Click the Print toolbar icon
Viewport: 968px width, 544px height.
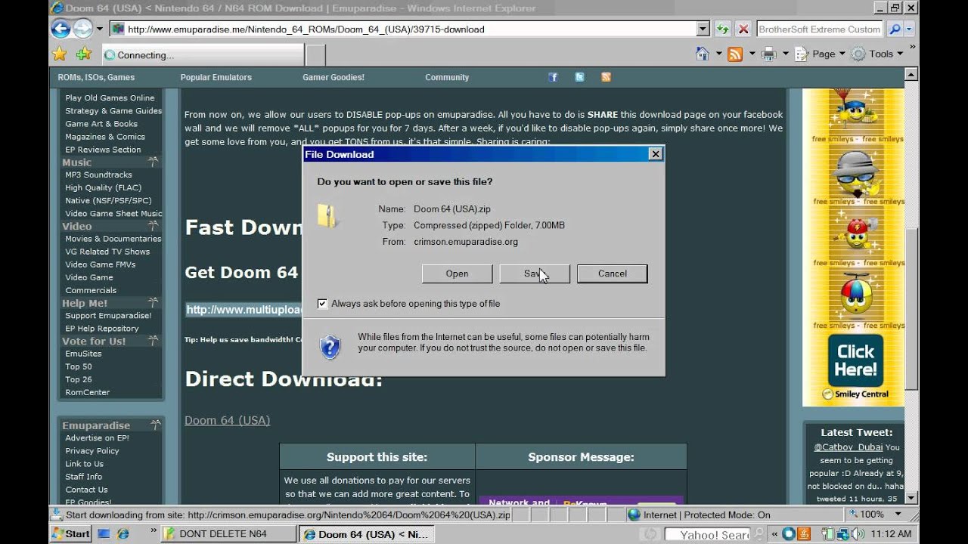[x=769, y=54]
